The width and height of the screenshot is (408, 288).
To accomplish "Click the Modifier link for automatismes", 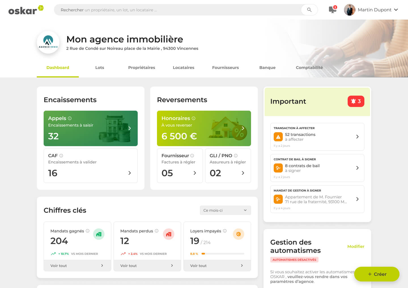I will [356, 246].
